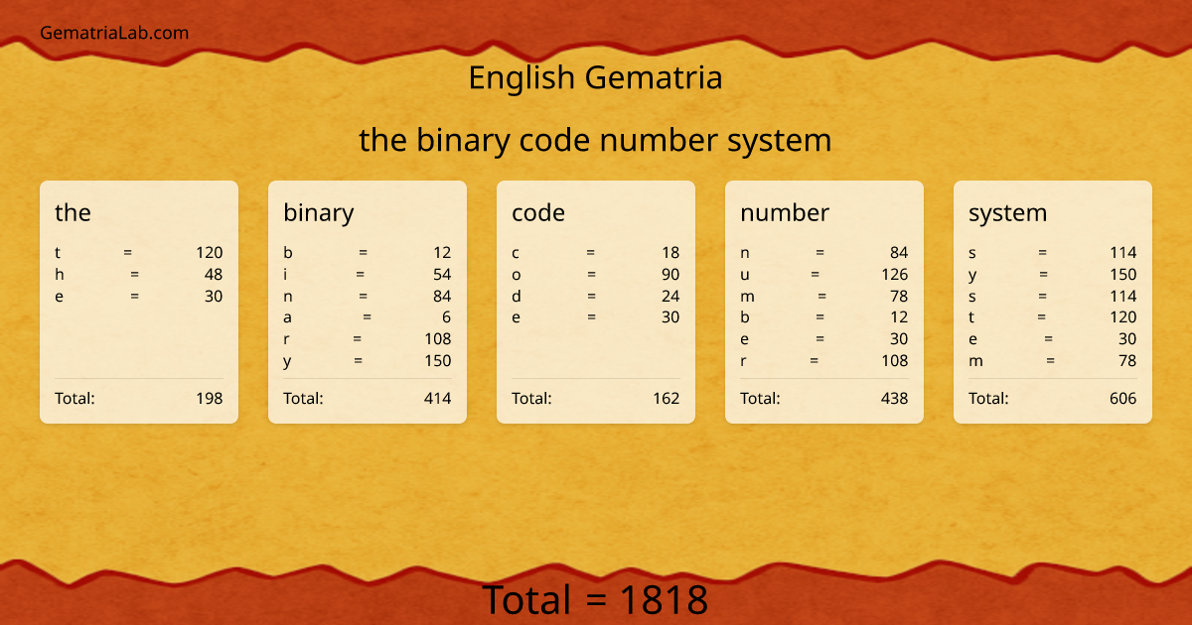Click value 108 in the binary card
The image size is (1192, 625).
click(x=438, y=339)
